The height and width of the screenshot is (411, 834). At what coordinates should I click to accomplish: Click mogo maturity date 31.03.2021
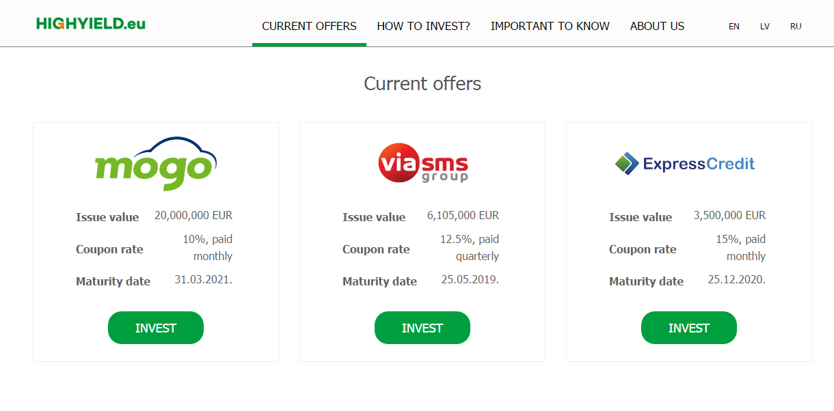[203, 280]
